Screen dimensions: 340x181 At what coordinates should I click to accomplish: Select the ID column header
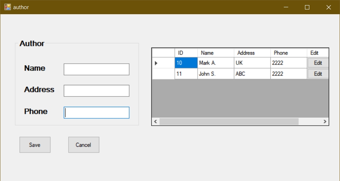pos(186,53)
